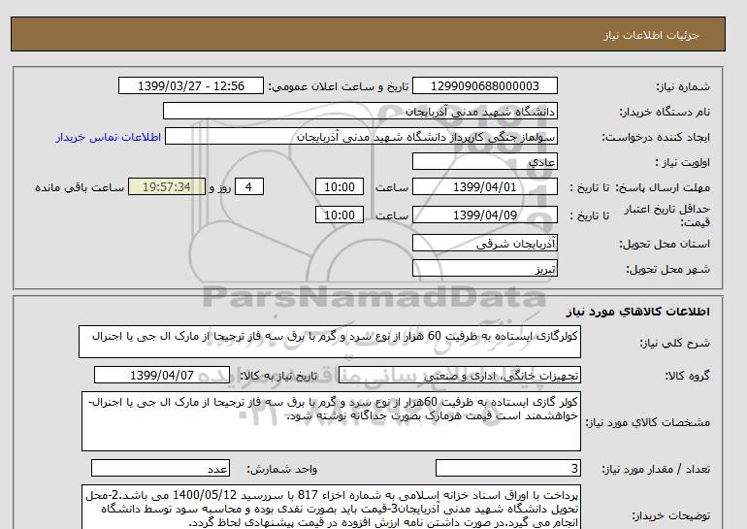Click the response deadline date 1399/04/01

tap(484, 186)
